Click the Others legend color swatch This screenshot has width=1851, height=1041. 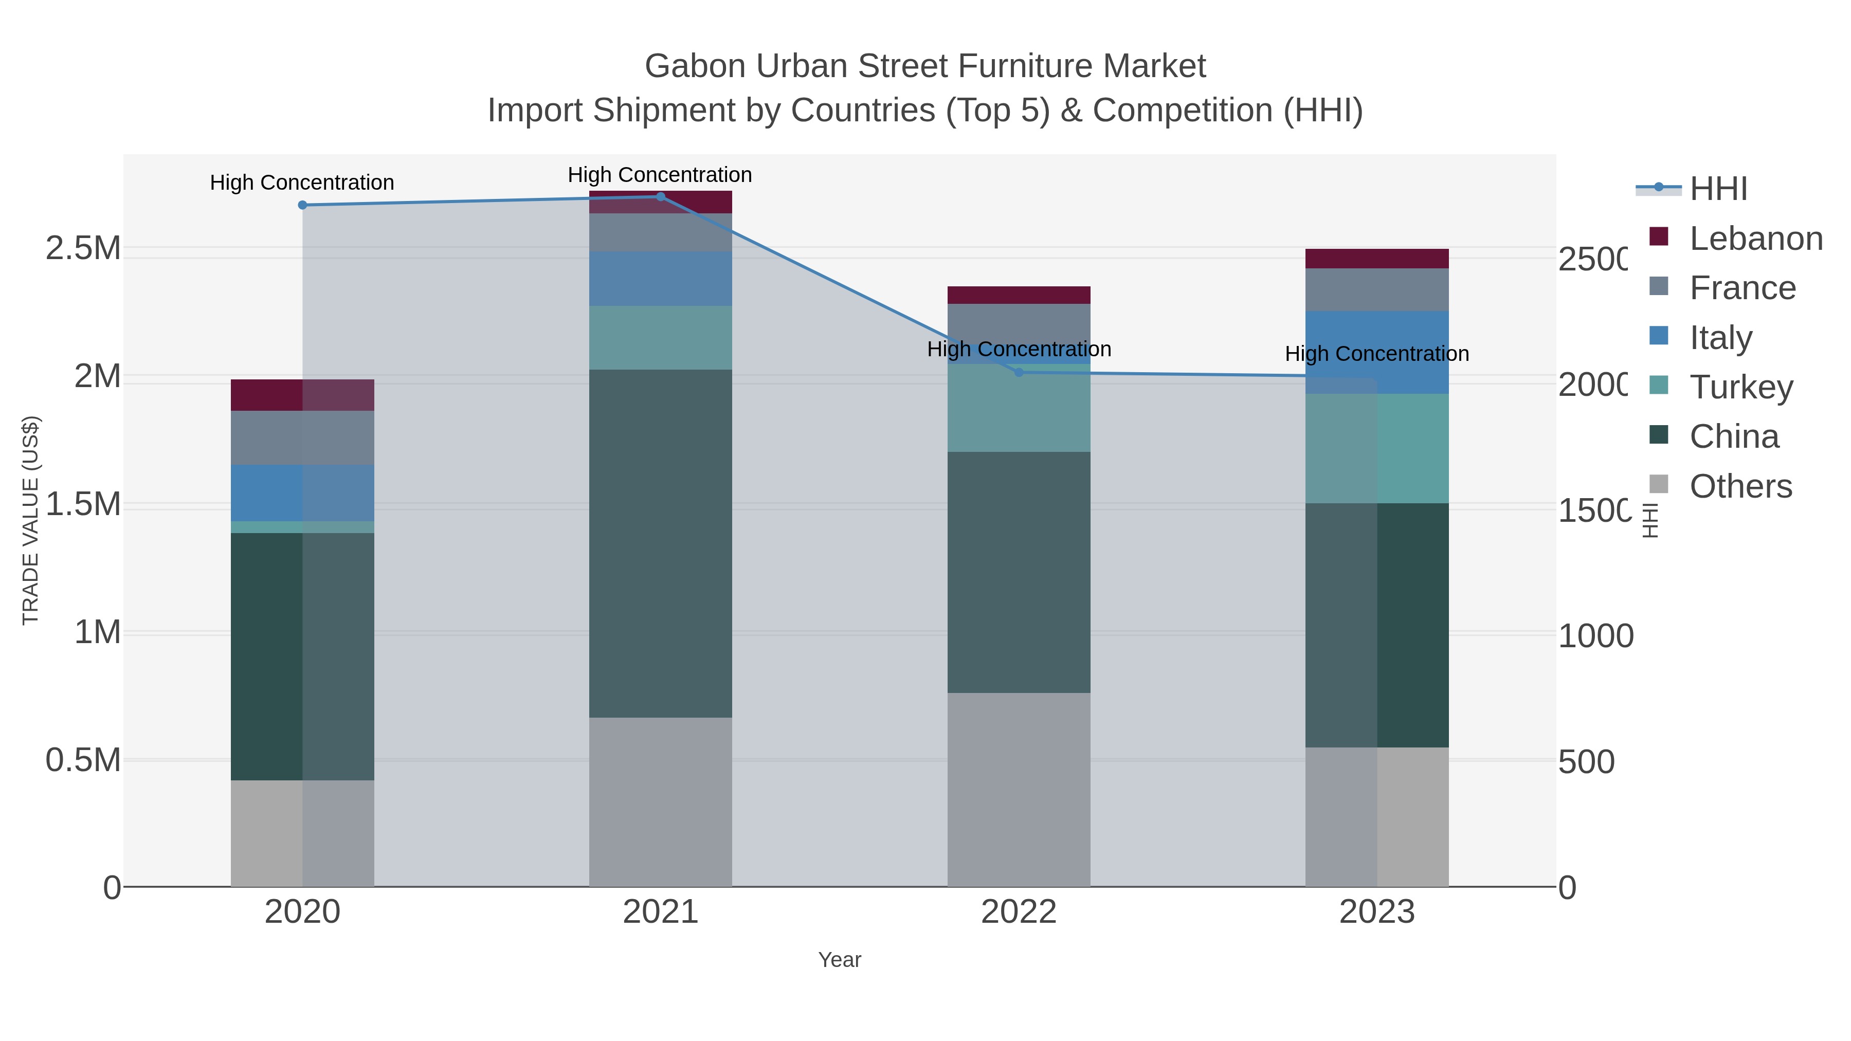tap(1658, 484)
